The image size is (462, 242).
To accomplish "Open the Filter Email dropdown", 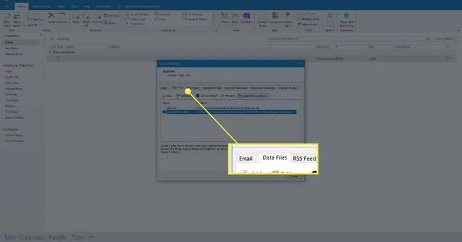I will point(308,25).
